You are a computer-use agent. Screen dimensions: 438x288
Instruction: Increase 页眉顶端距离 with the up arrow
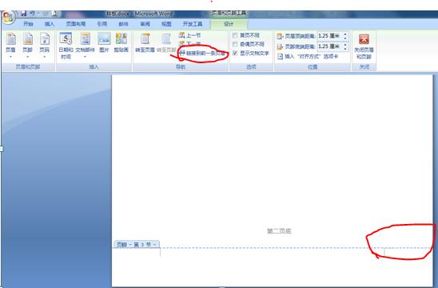coord(345,34)
